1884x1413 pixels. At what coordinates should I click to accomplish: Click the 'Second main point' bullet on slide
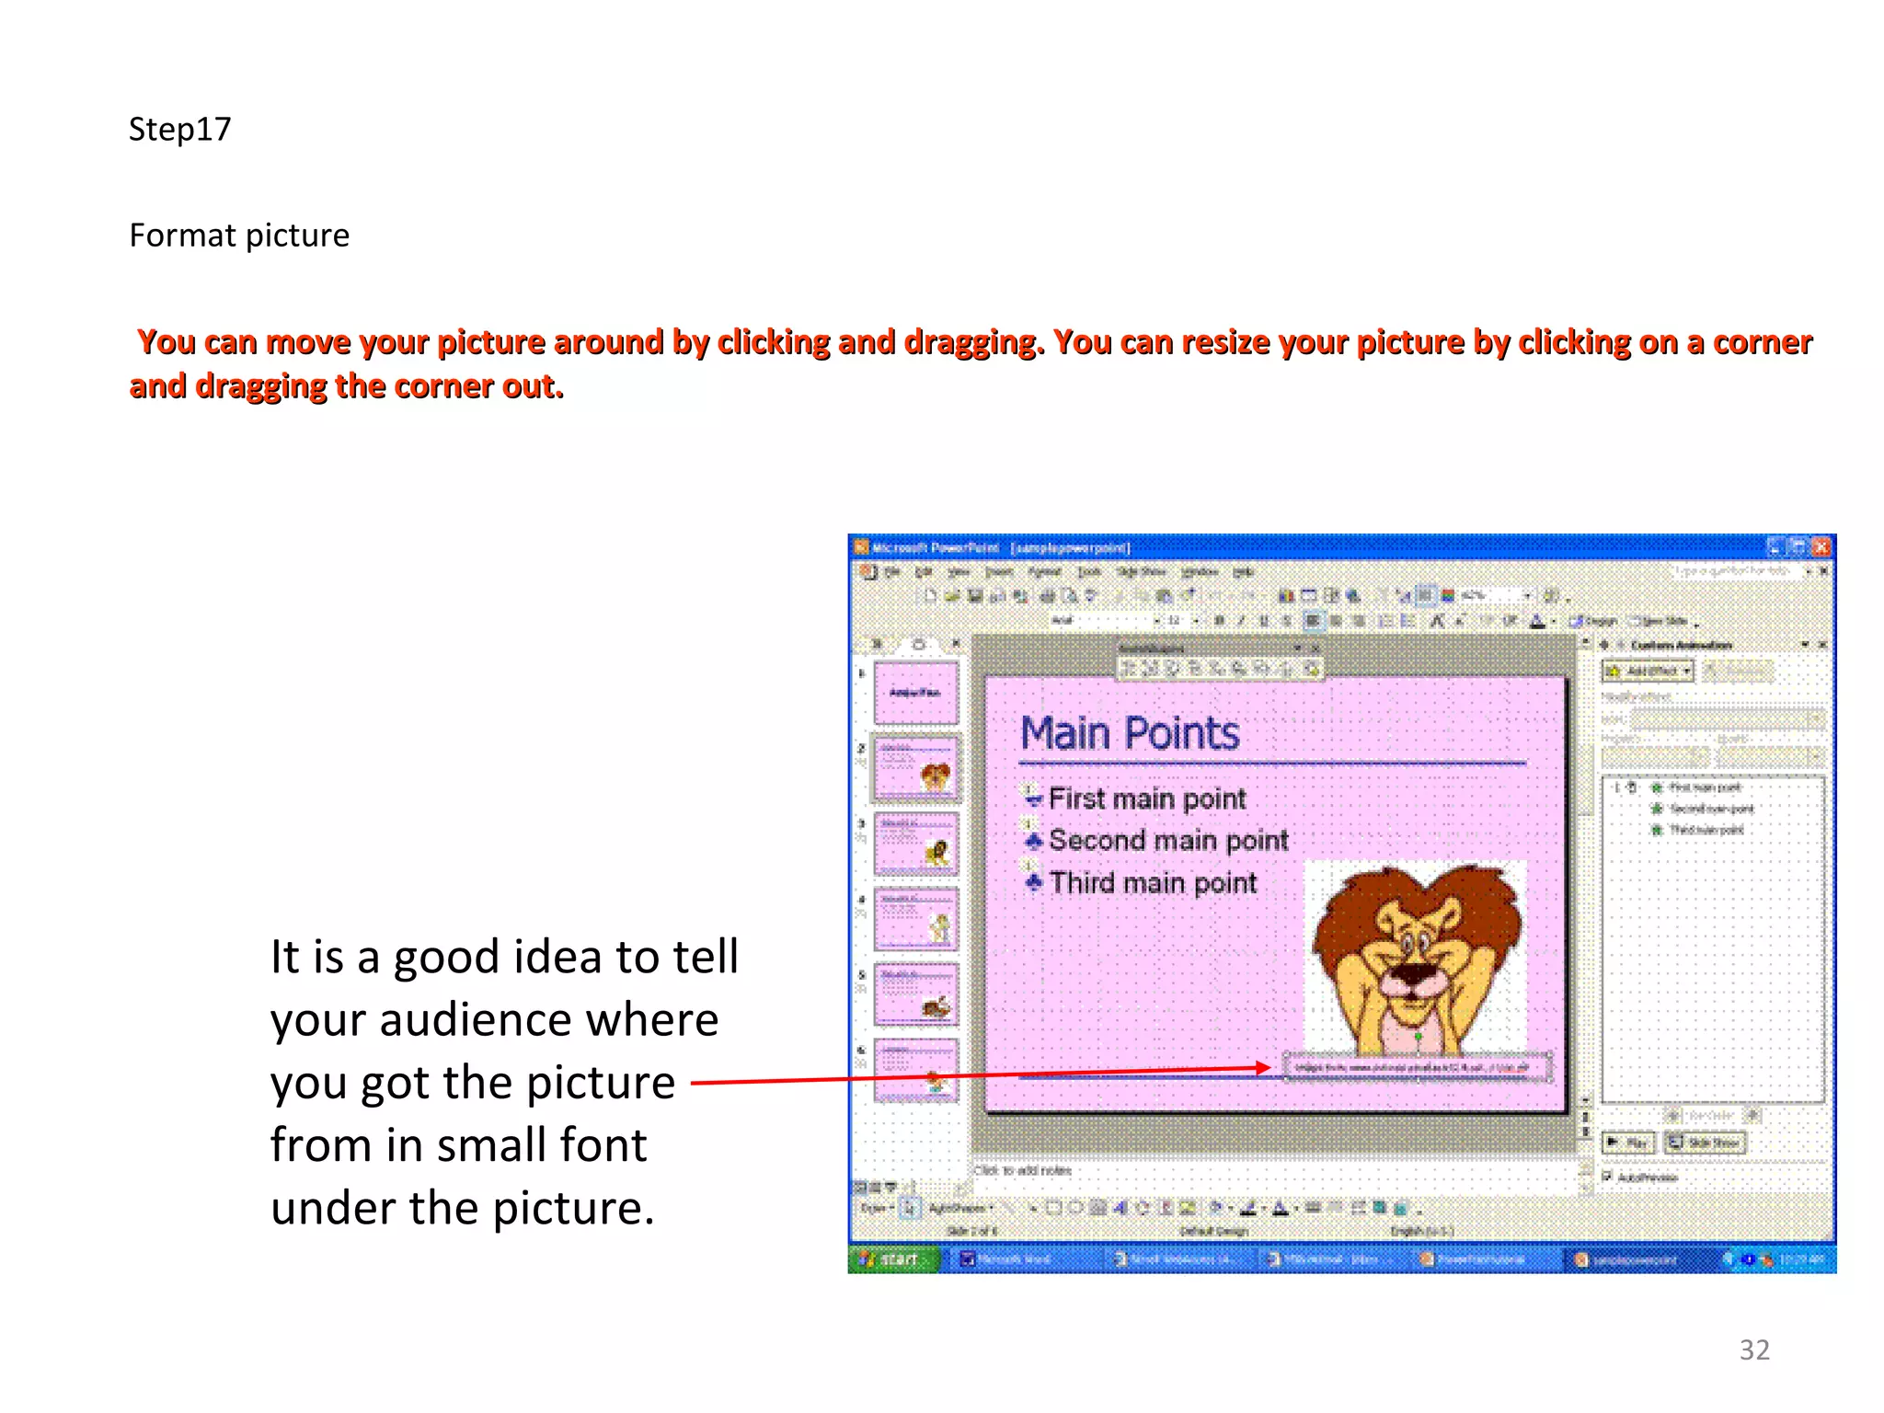[x=1168, y=840]
